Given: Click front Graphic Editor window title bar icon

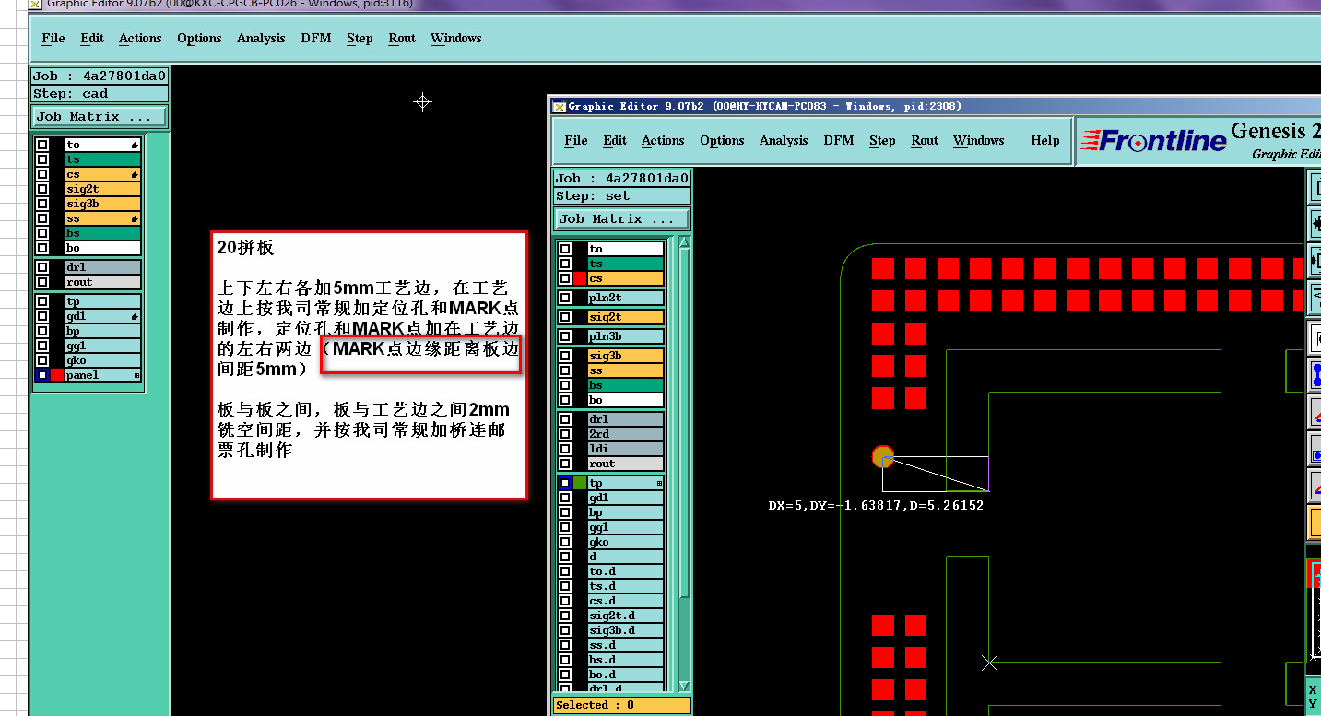Looking at the screenshot, I should pyautogui.click(x=559, y=106).
